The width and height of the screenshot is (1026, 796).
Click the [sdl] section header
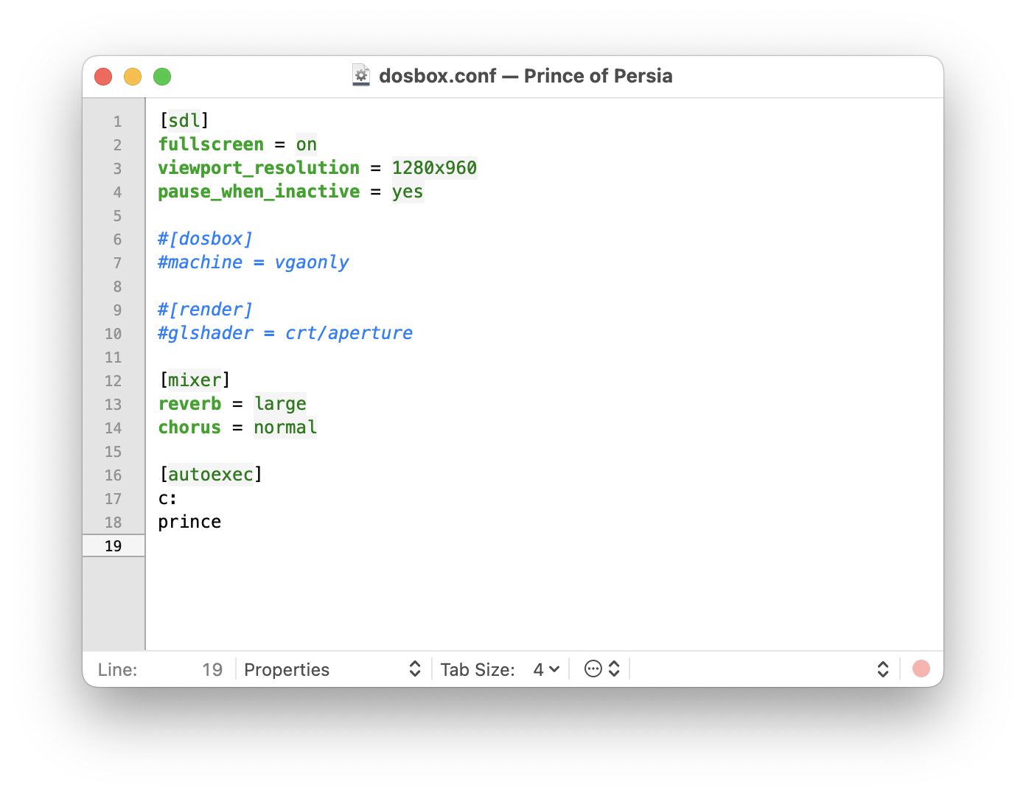click(184, 120)
